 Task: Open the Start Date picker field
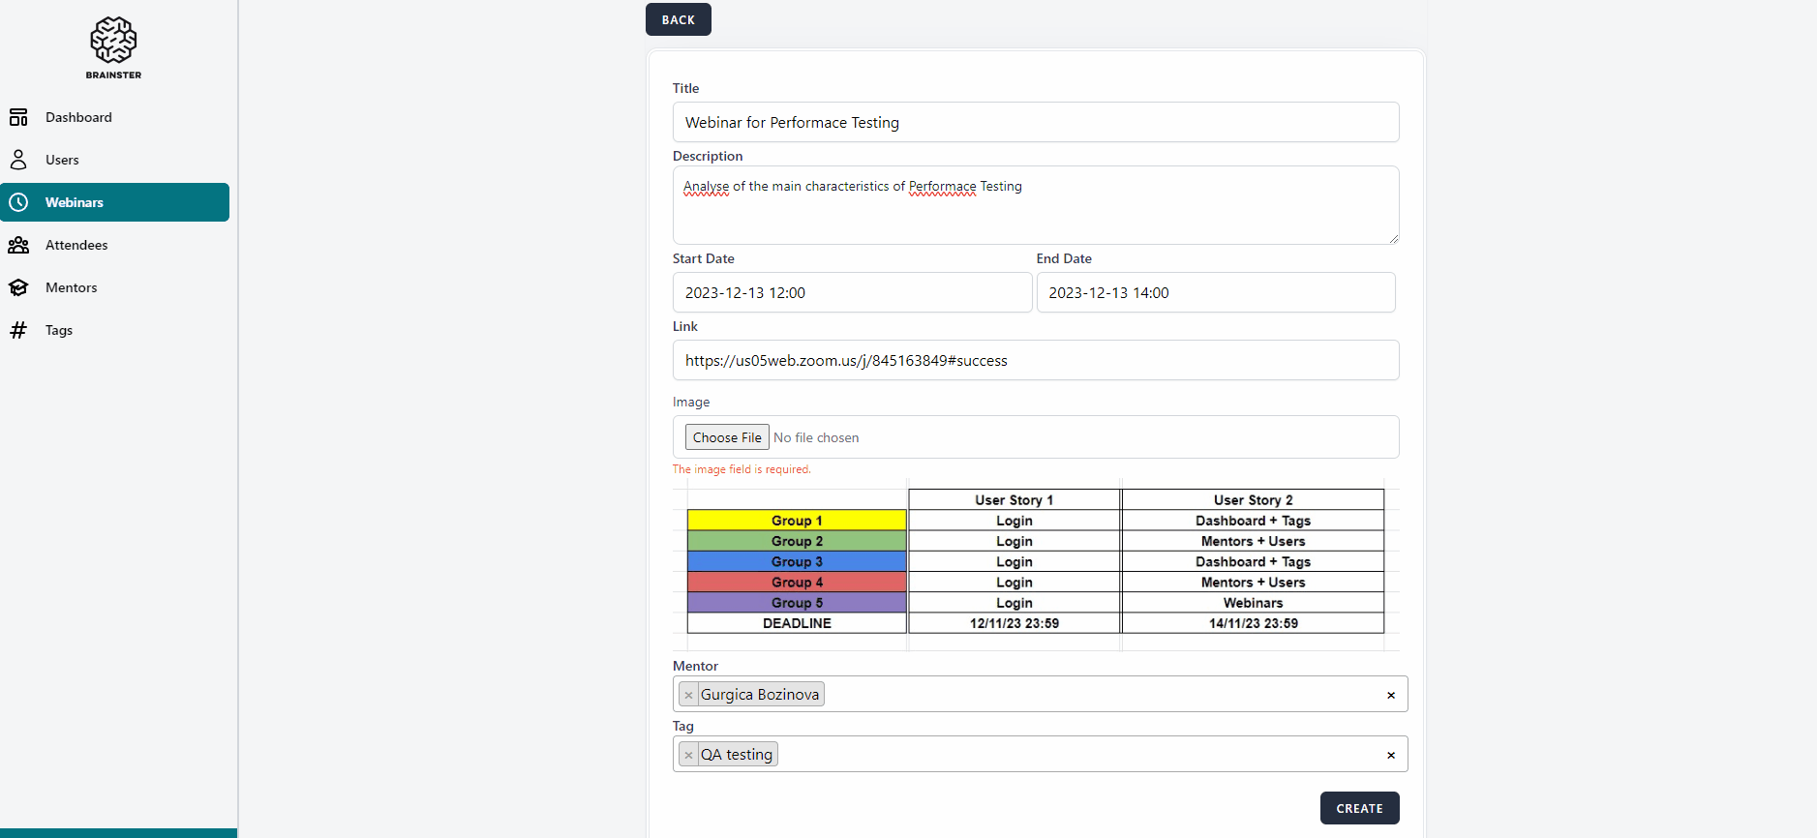point(851,292)
